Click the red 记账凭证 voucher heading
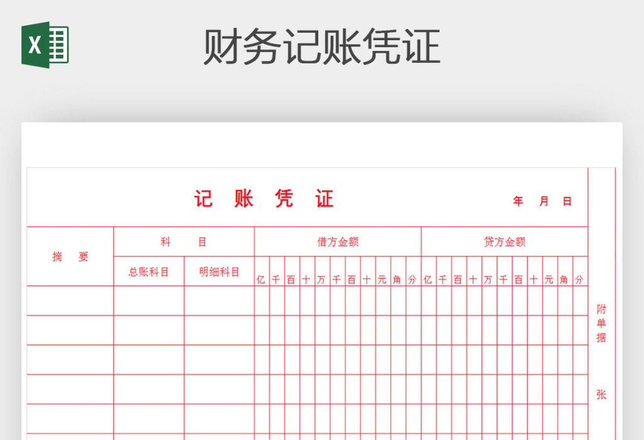Image resolution: width=644 pixels, height=440 pixels. click(x=264, y=199)
